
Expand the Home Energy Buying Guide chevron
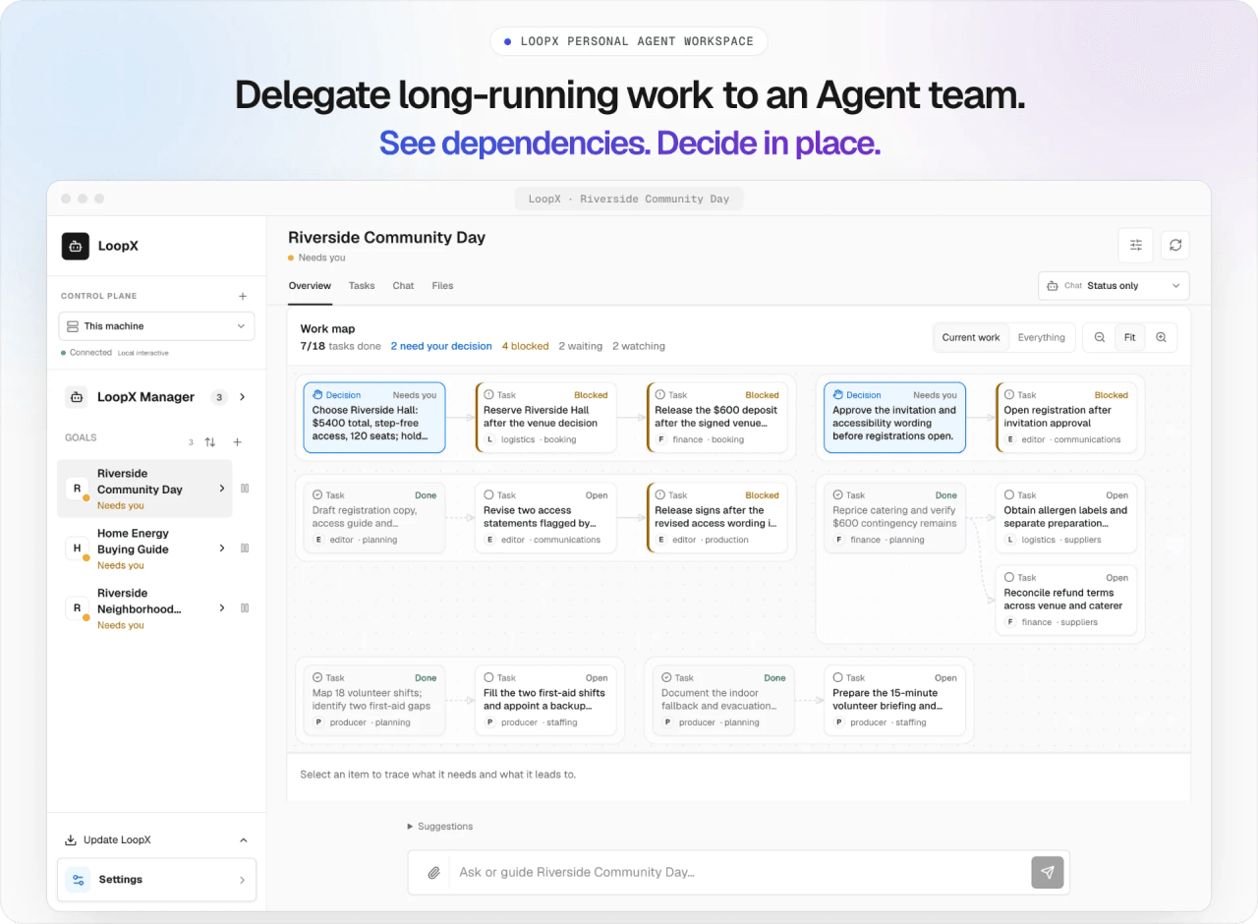click(x=222, y=549)
